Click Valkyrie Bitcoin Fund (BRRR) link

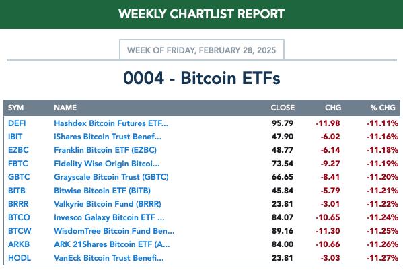click(108, 204)
